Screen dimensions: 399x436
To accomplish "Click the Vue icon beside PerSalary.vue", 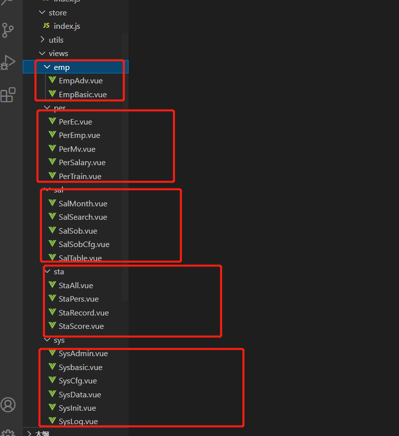I will [52, 162].
